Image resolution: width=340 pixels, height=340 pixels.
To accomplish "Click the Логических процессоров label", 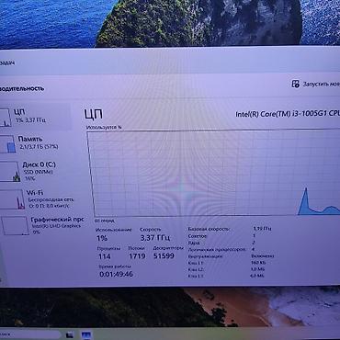I will click(x=217, y=249).
